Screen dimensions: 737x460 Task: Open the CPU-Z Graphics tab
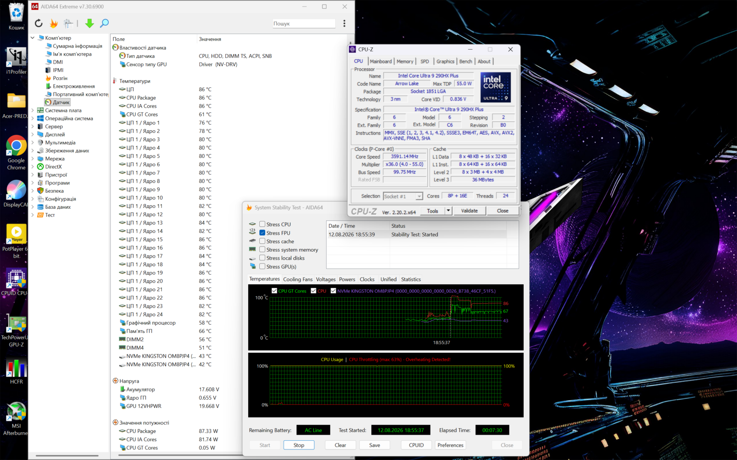[x=445, y=61]
